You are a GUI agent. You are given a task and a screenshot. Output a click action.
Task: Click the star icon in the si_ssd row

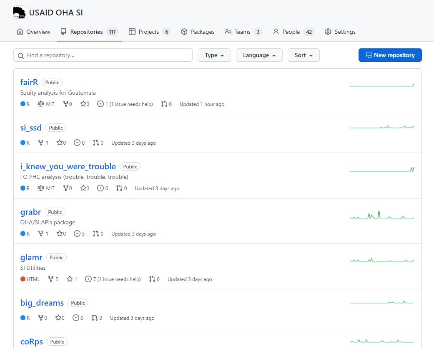60,143
